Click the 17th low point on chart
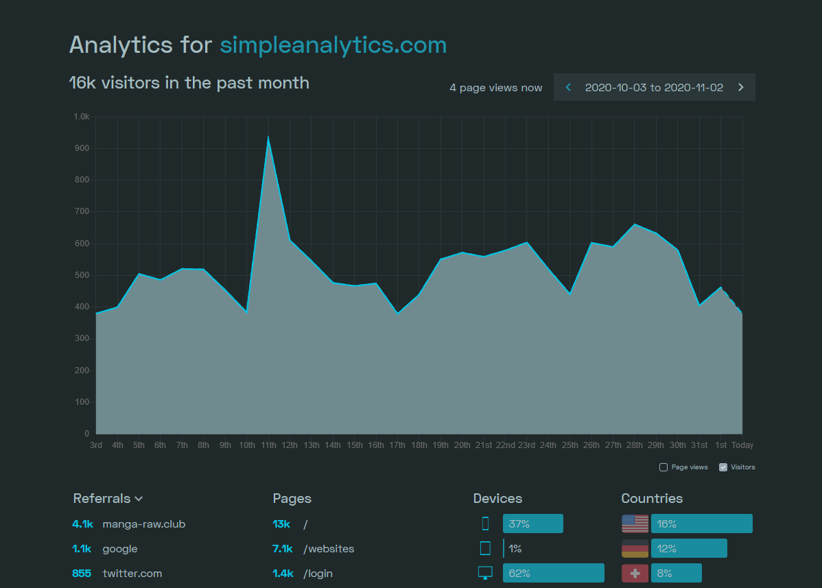The height and width of the screenshot is (588, 822). pyautogui.click(x=398, y=313)
